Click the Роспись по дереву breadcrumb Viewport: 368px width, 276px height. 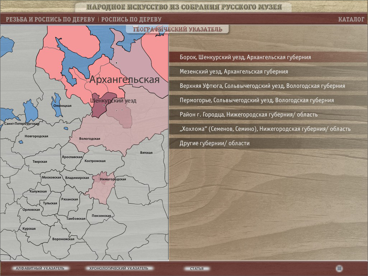click(131, 19)
